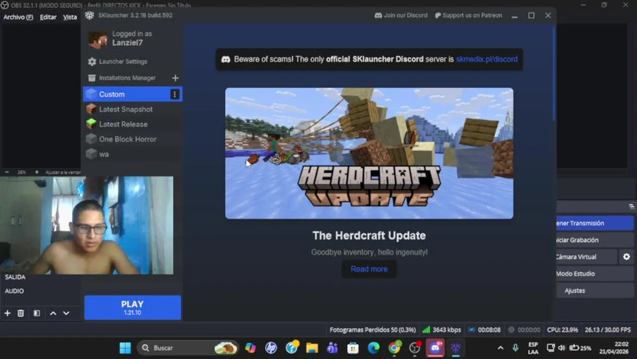This screenshot has width=637, height=359.
Task: Add new installation with plus icon
Action: pyautogui.click(x=175, y=78)
